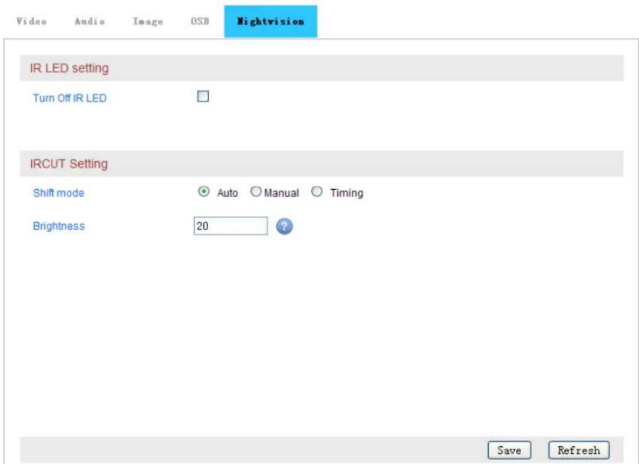The image size is (639, 464).
Task: Open the Nightvision tab
Action: coord(271,21)
